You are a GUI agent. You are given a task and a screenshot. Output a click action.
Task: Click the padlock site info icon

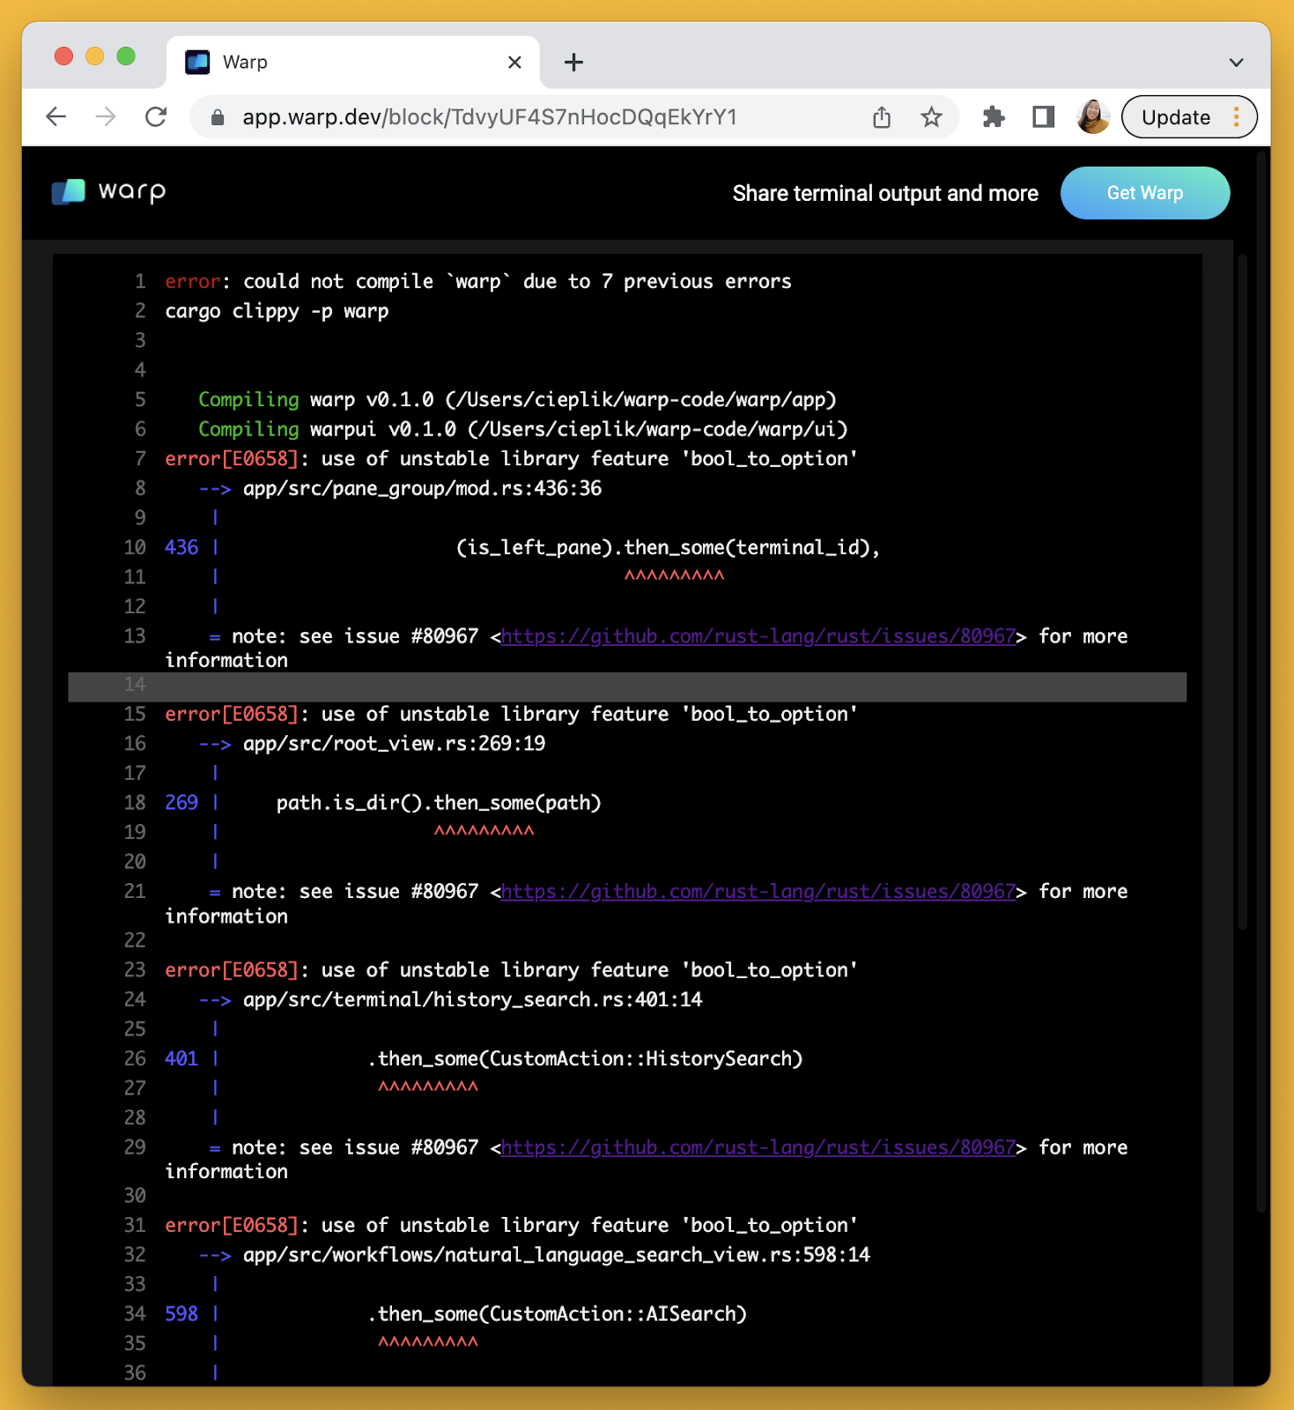218,118
